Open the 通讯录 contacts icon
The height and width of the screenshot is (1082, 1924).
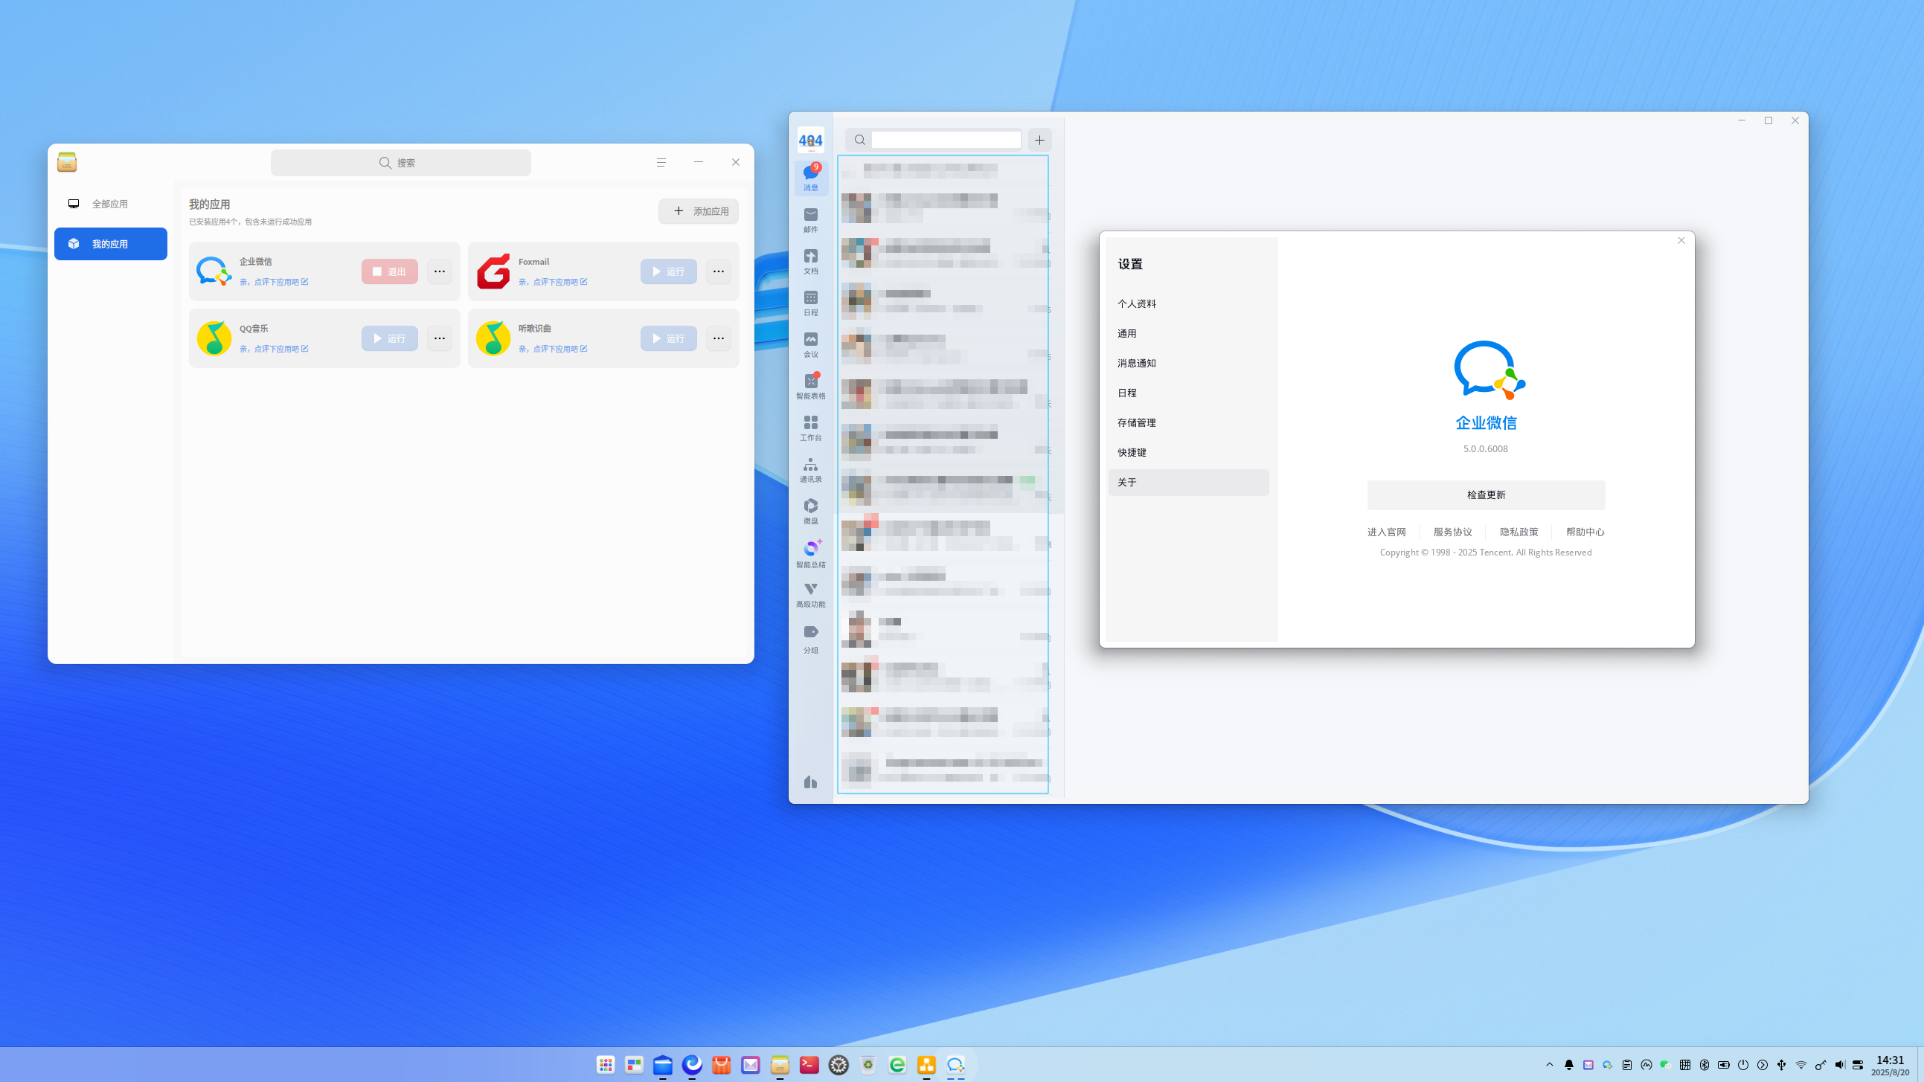click(810, 471)
